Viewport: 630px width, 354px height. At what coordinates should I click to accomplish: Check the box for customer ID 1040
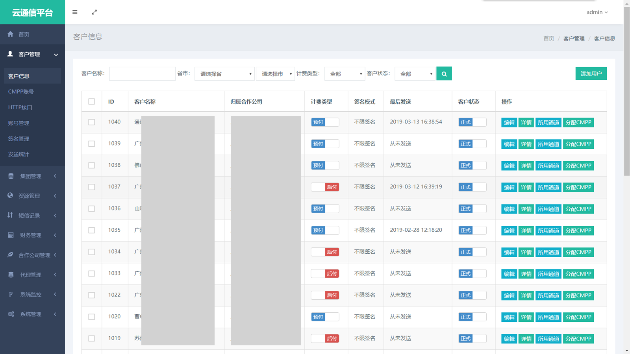coord(92,122)
